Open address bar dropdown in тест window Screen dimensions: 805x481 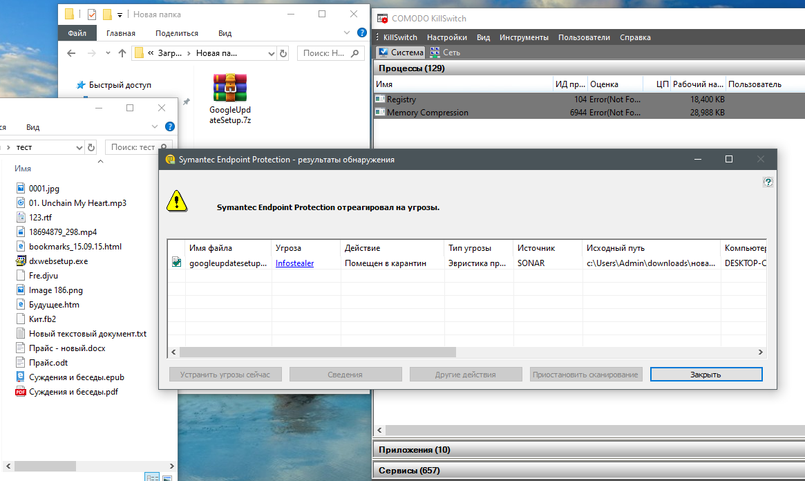[79, 148]
